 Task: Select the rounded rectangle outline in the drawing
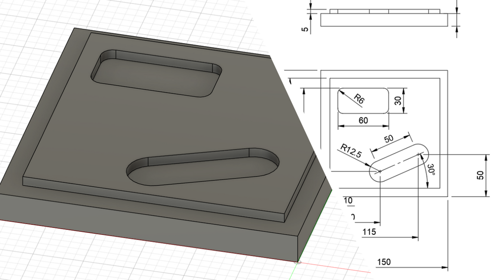tap(363, 101)
